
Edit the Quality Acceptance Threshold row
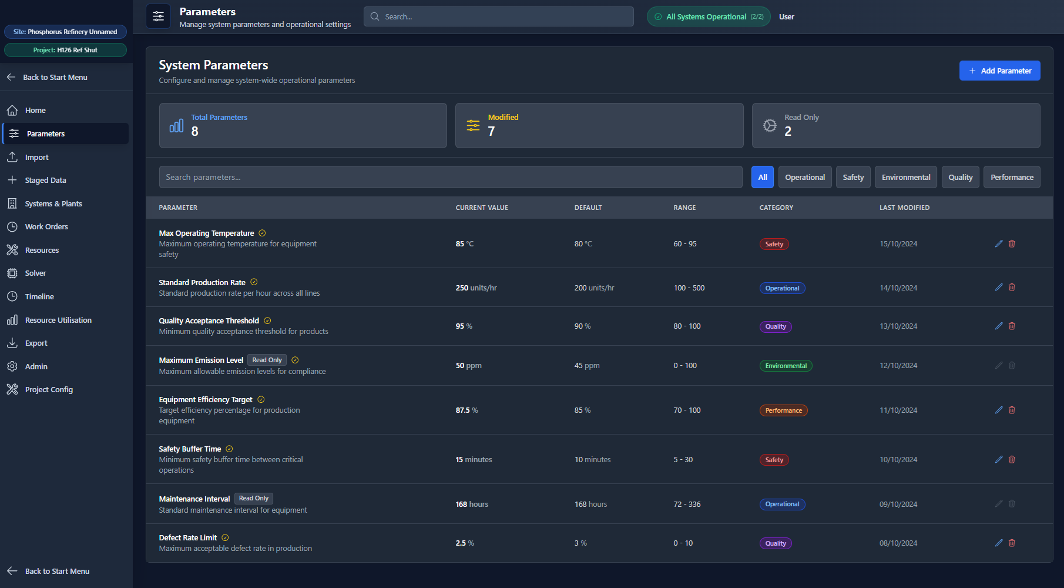coord(998,326)
